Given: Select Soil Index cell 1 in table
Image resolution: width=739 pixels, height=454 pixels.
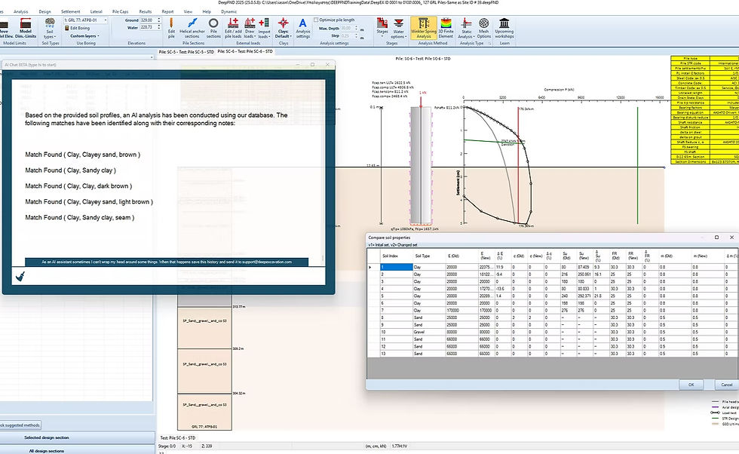Looking at the screenshot, I should [397, 267].
